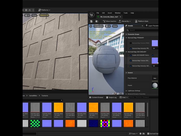This screenshot has height=136, width=181.
Task: Collapse the Normal Map PRIMARY group
Action: point(126,38)
